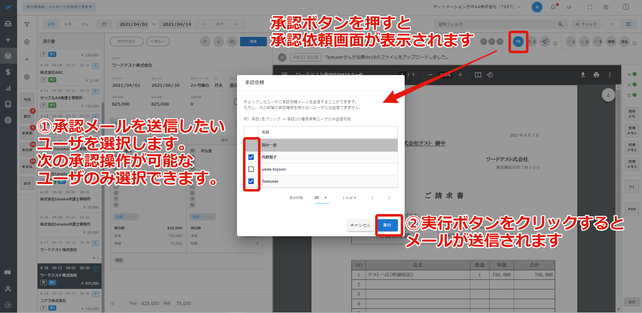
Task: Click the circled X clear icon
Action: point(27,42)
